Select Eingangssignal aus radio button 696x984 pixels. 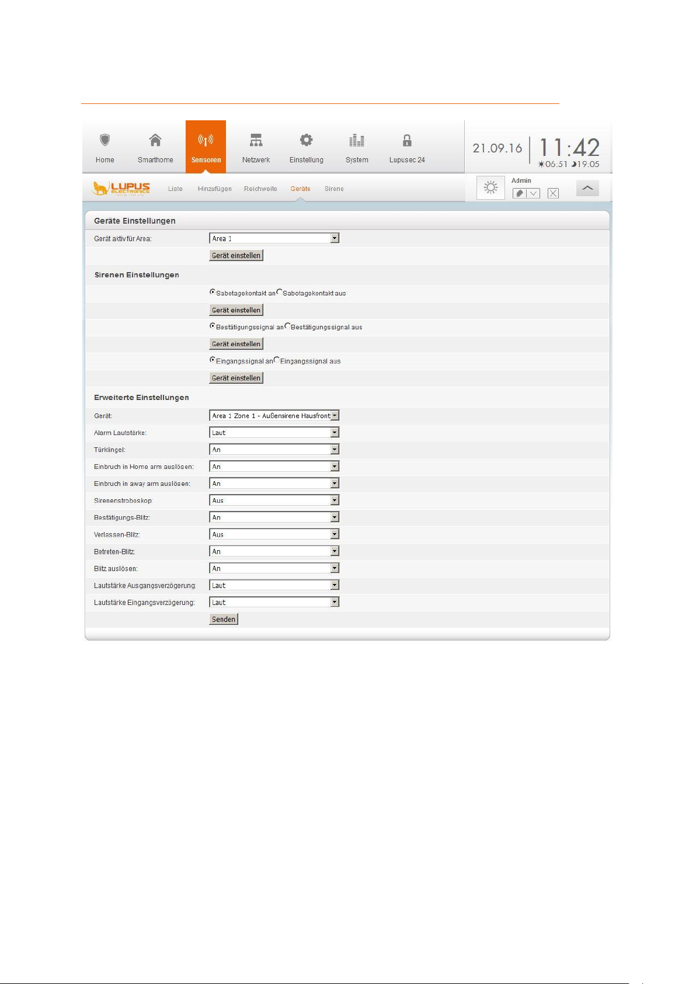coord(277,360)
